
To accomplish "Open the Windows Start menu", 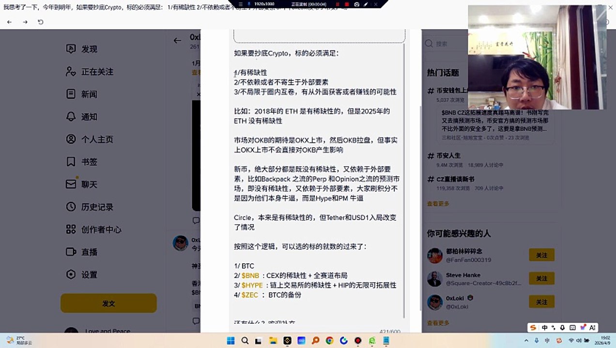I will (x=231, y=340).
